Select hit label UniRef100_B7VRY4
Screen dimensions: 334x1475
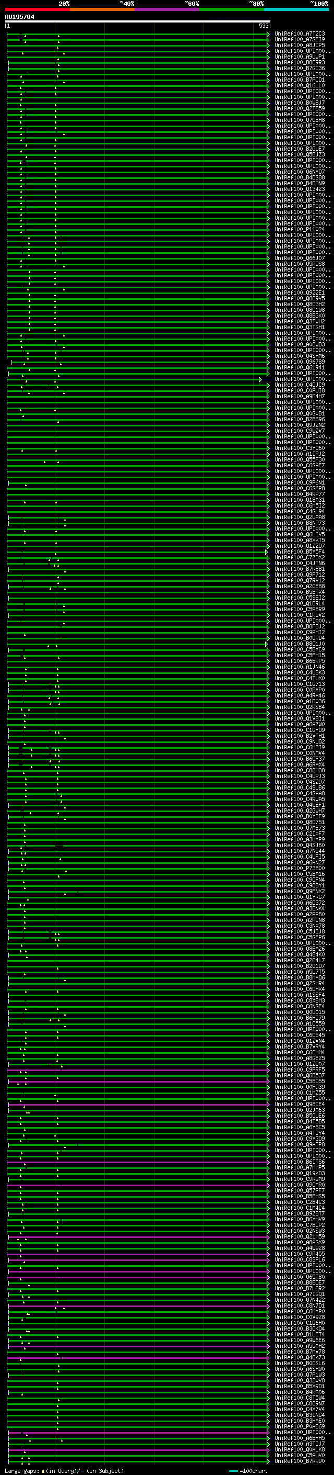300,1048
